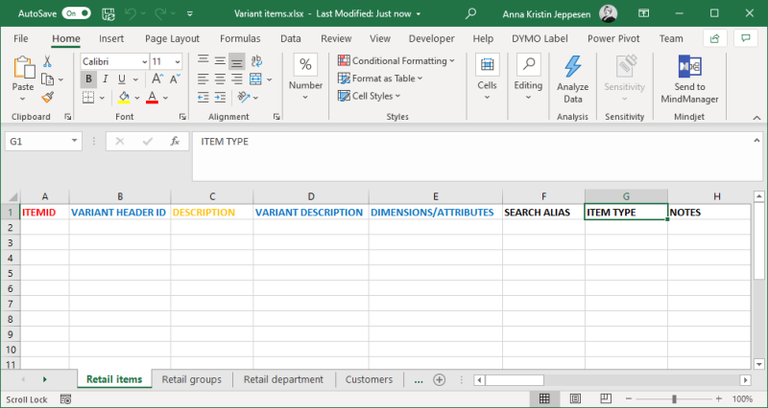Screen dimensions: 768x408
Task: Expand the formula bar
Action: click(x=756, y=141)
